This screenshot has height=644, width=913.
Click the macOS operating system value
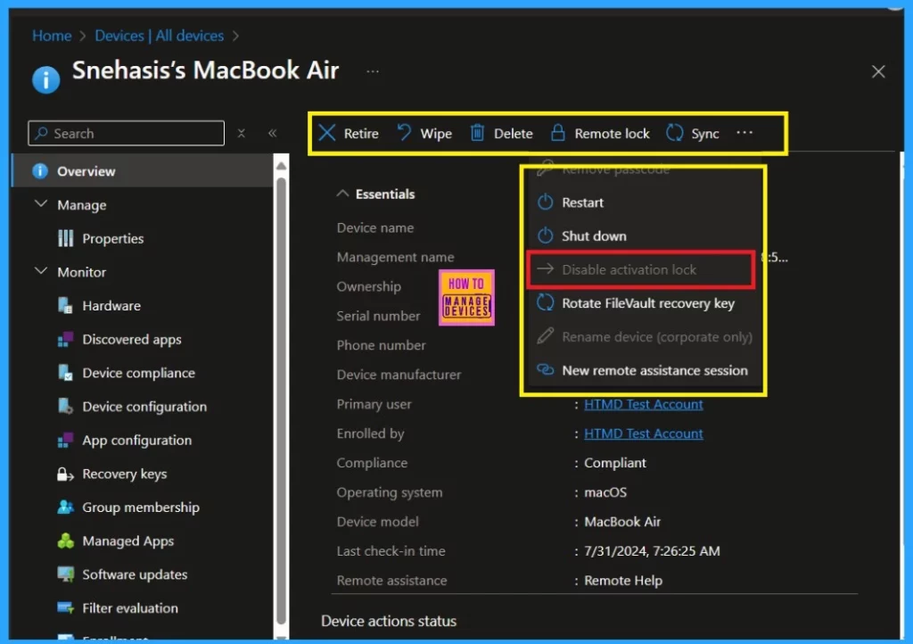pyautogui.click(x=605, y=492)
